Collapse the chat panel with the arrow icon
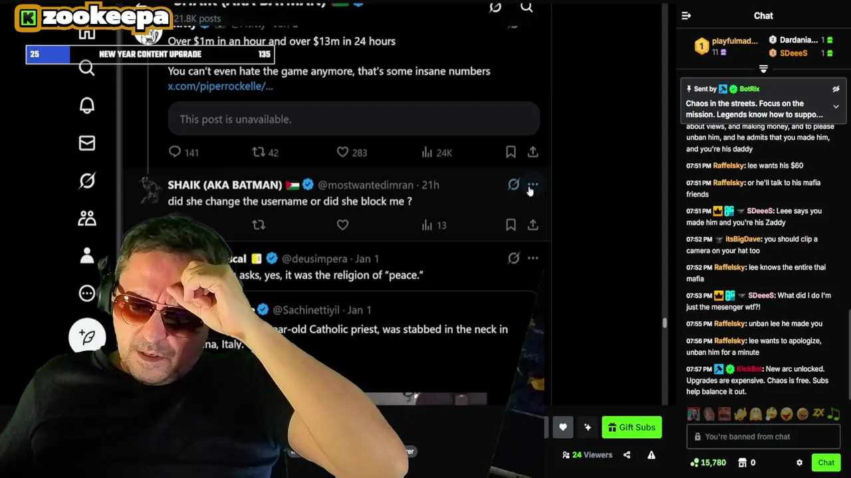The image size is (851, 478). [686, 16]
